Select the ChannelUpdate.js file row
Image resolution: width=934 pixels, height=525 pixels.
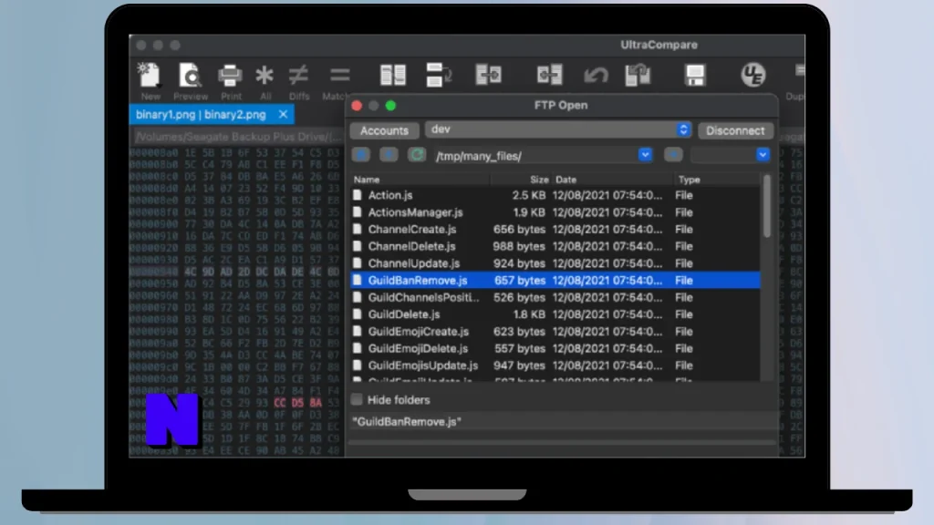(x=555, y=263)
